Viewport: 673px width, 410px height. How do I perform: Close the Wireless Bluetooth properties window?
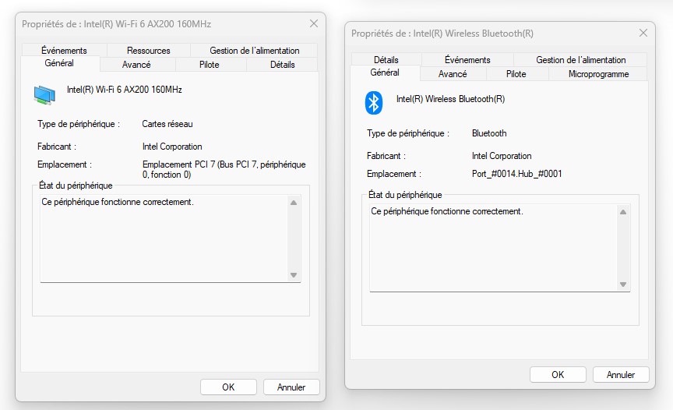point(643,34)
